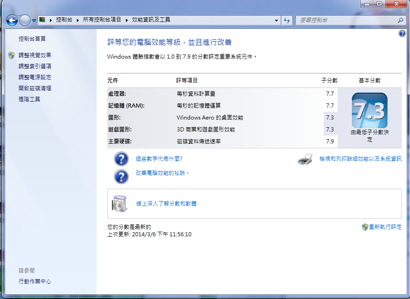The height and width of the screenshot is (299, 410).
Task: Open 調整視覺效果 link
Action: (x=35, y=55)
